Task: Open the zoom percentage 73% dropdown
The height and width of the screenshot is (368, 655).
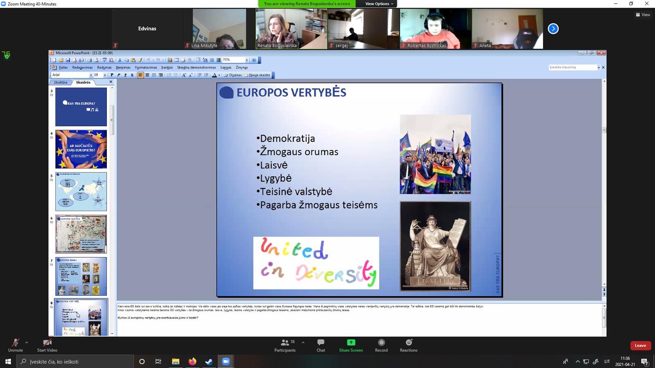Action: point(246,60)
